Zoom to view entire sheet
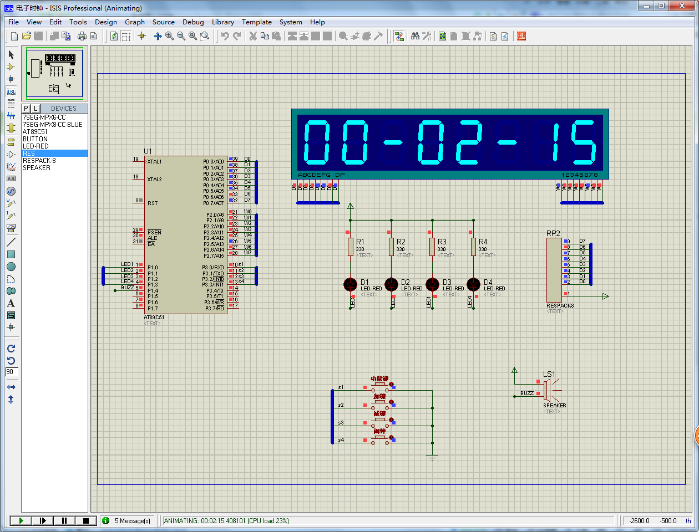This screenshot has width=699, height=532. 193,36
